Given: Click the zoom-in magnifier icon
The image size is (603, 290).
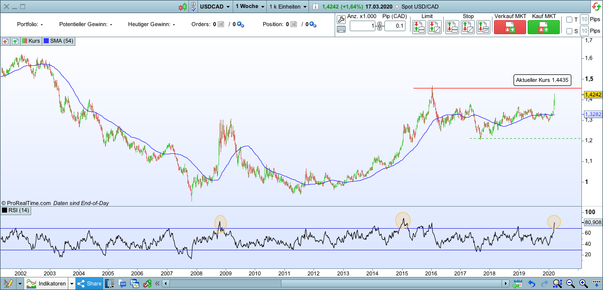Looking at the screenshot, I should (x=582, y=283).
